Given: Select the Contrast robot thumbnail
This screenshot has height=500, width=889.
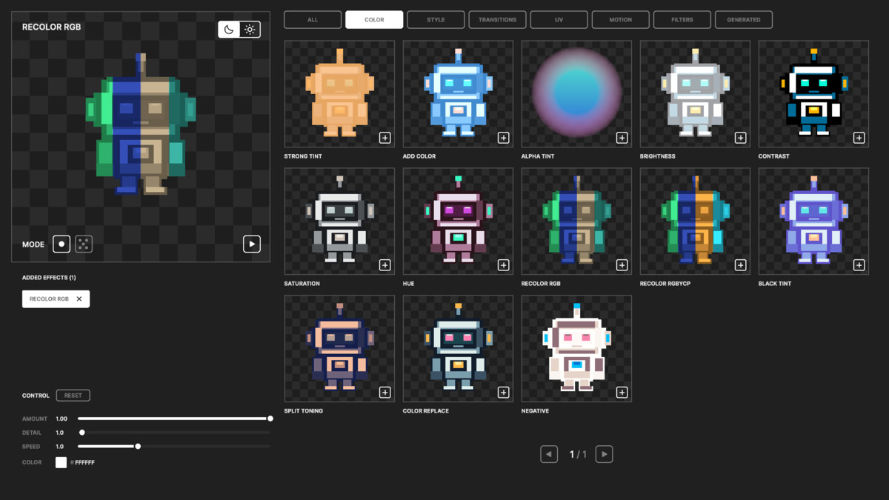Looking at the screenshot, I should point(813,93).
